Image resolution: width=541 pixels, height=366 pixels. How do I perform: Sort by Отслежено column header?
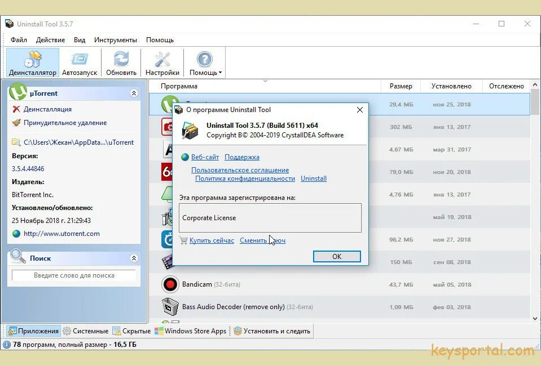pos(506,86)
